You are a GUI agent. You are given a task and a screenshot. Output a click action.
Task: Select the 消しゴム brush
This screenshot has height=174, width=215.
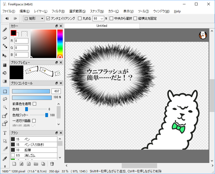[x=34, y=155]
